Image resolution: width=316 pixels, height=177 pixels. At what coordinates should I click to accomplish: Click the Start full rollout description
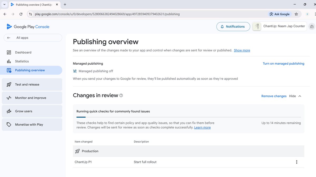pyautogui.click(x=145, y=162)
